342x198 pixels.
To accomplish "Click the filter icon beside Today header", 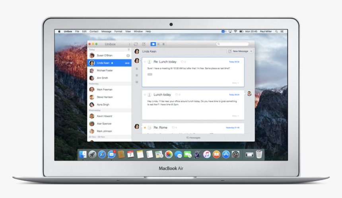I will [x=129, y=50].
